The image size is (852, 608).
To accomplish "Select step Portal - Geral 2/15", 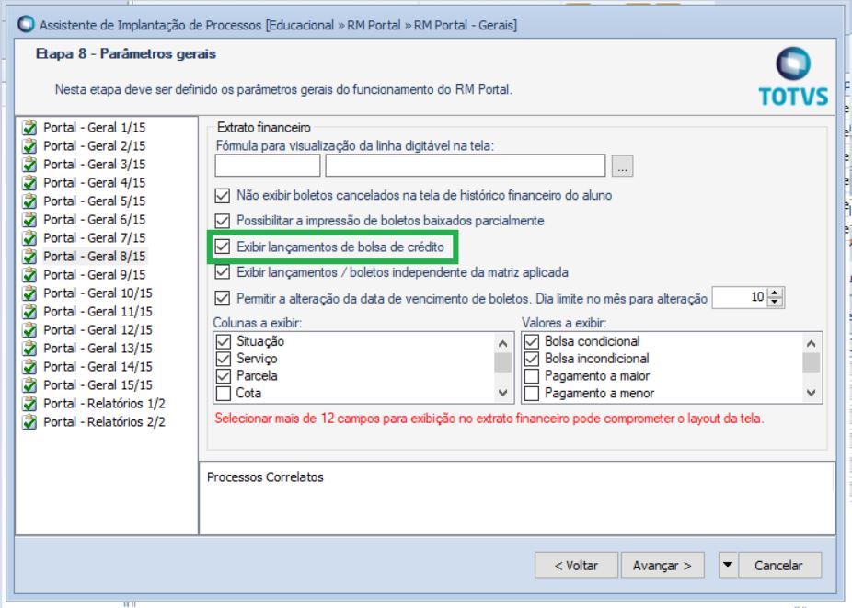I will click(x=95, y=145).
